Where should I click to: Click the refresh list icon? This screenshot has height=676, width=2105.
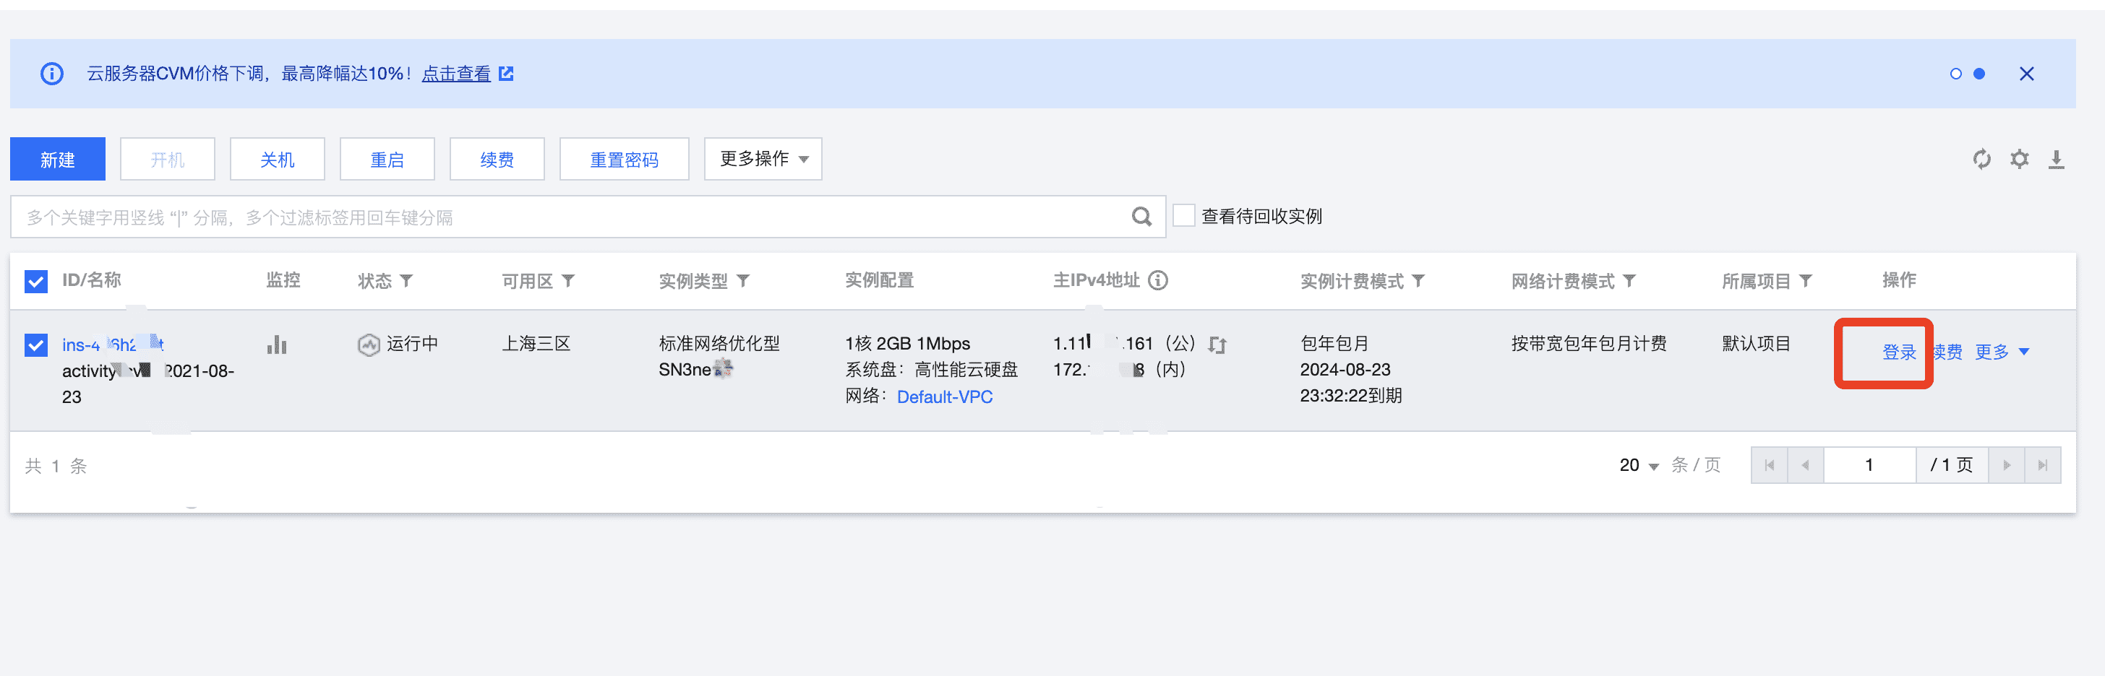(x=1981, y=159)
